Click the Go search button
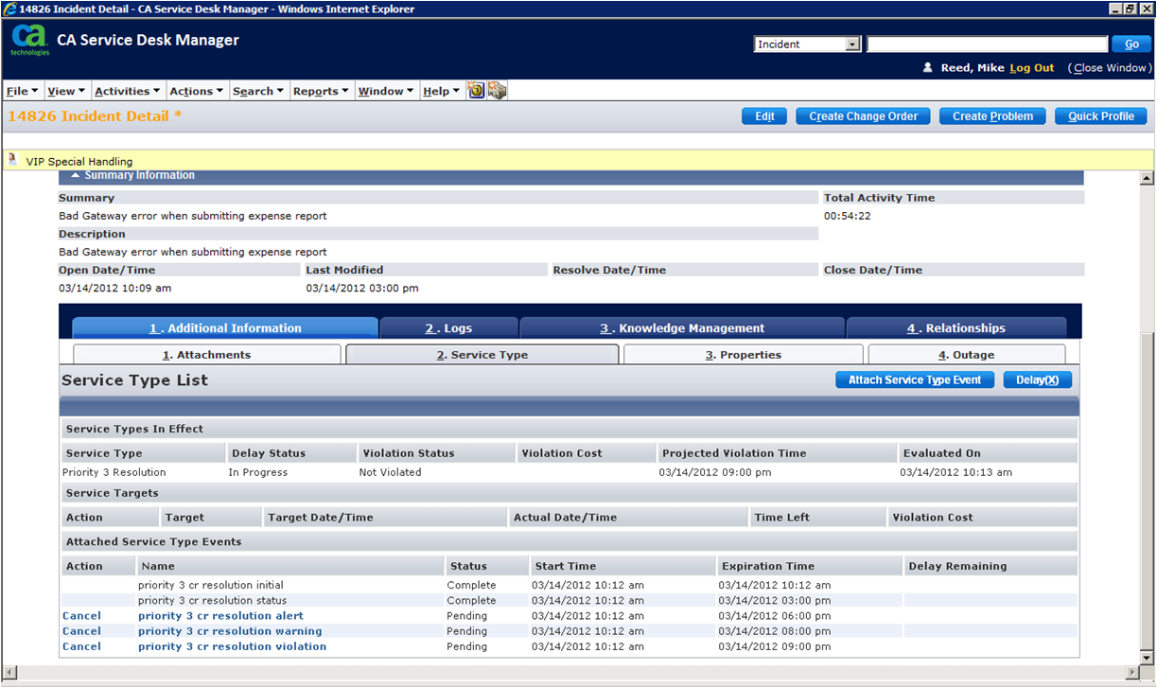 click(1131, 44)
